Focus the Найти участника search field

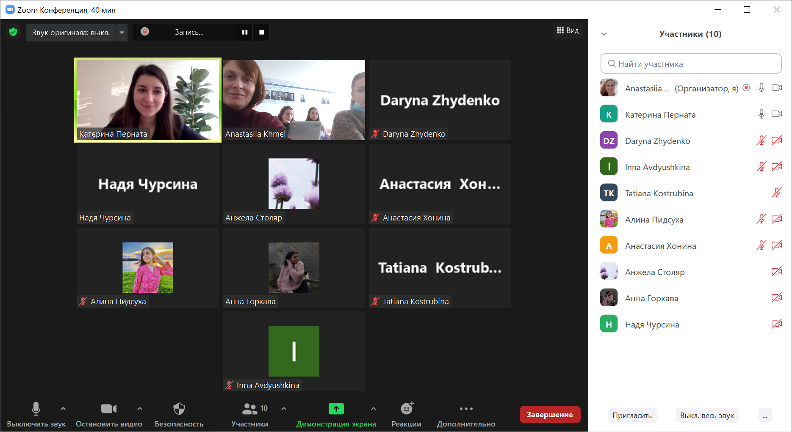pyautogui.click(x=691, y=64)
